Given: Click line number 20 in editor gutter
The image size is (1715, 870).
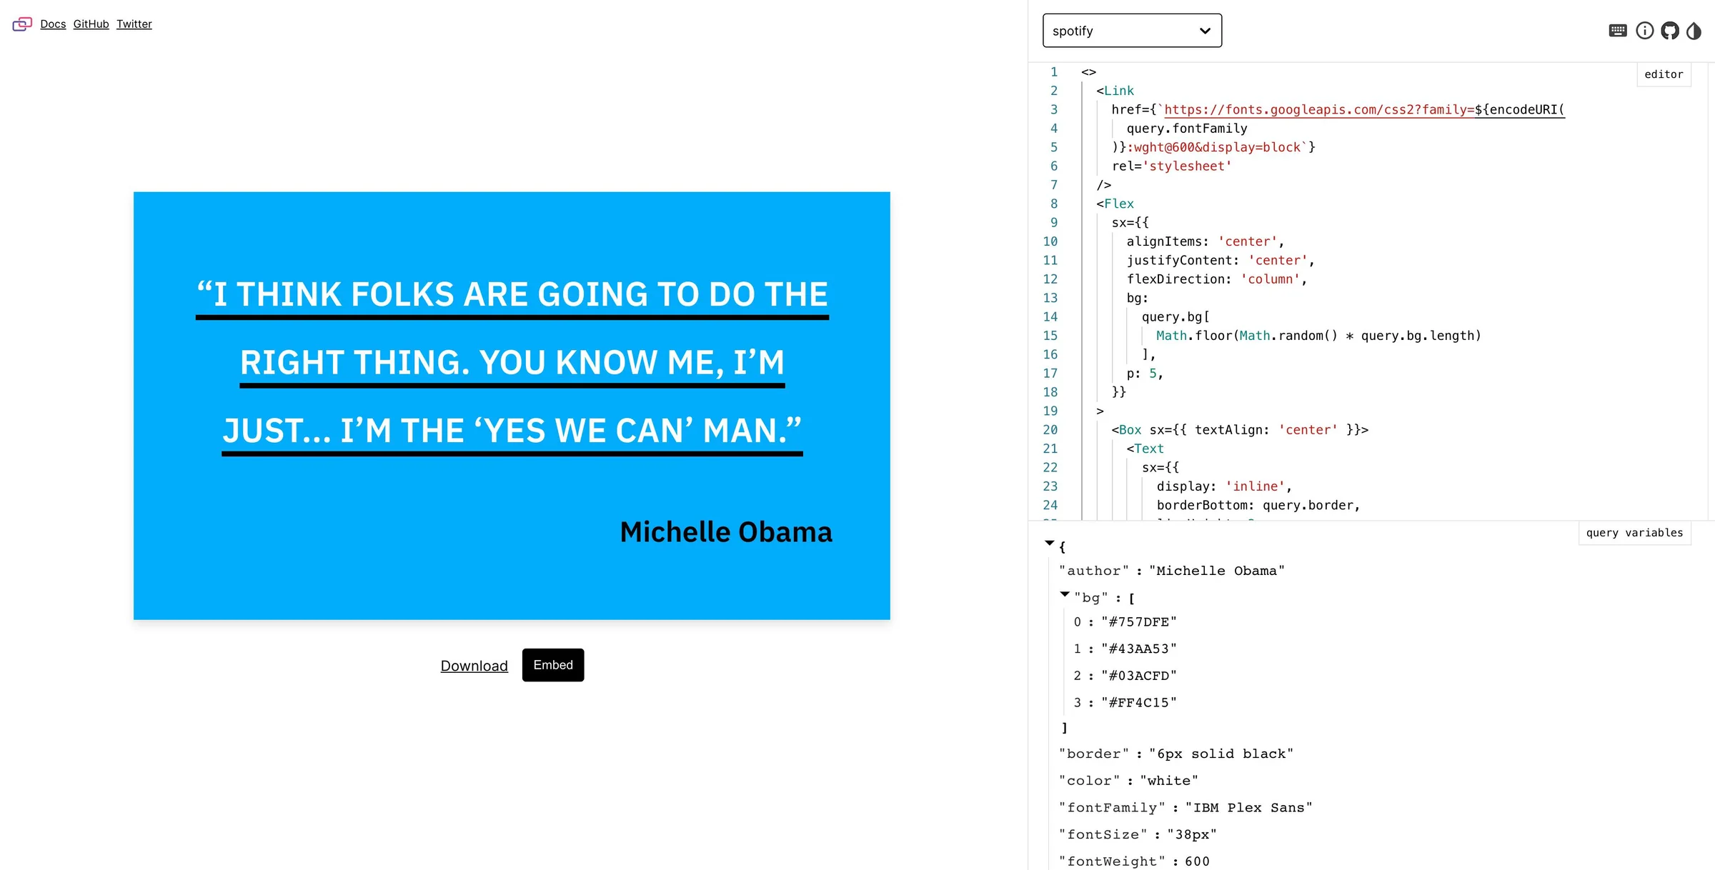Looking at the screenshot, I should (1050, 430).
